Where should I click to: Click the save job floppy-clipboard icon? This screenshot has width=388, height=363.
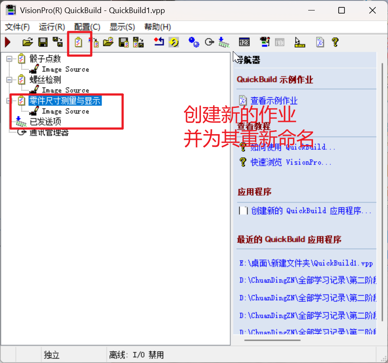pos(123,42)
